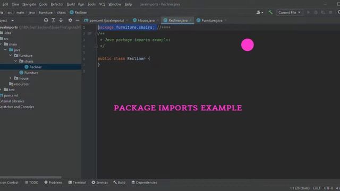Screen dimensions: 340x191
Task: Click Recliner class icon in breadcrumb
Action: [72, 12]
